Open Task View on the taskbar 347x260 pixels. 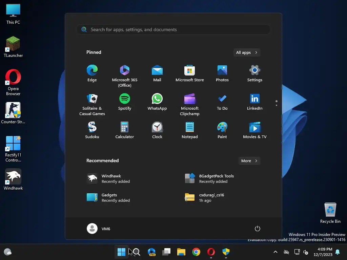click(166, 252)
